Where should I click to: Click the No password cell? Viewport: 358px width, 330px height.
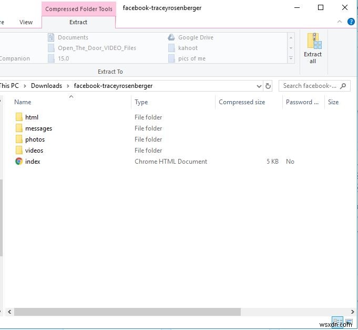click(x=290, y=162)
